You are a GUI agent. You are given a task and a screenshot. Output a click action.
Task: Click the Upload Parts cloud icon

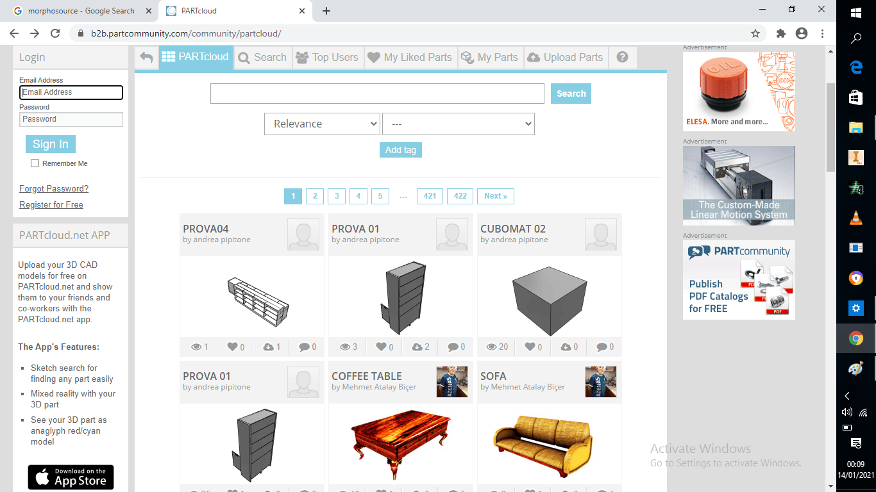pos(534,57)
